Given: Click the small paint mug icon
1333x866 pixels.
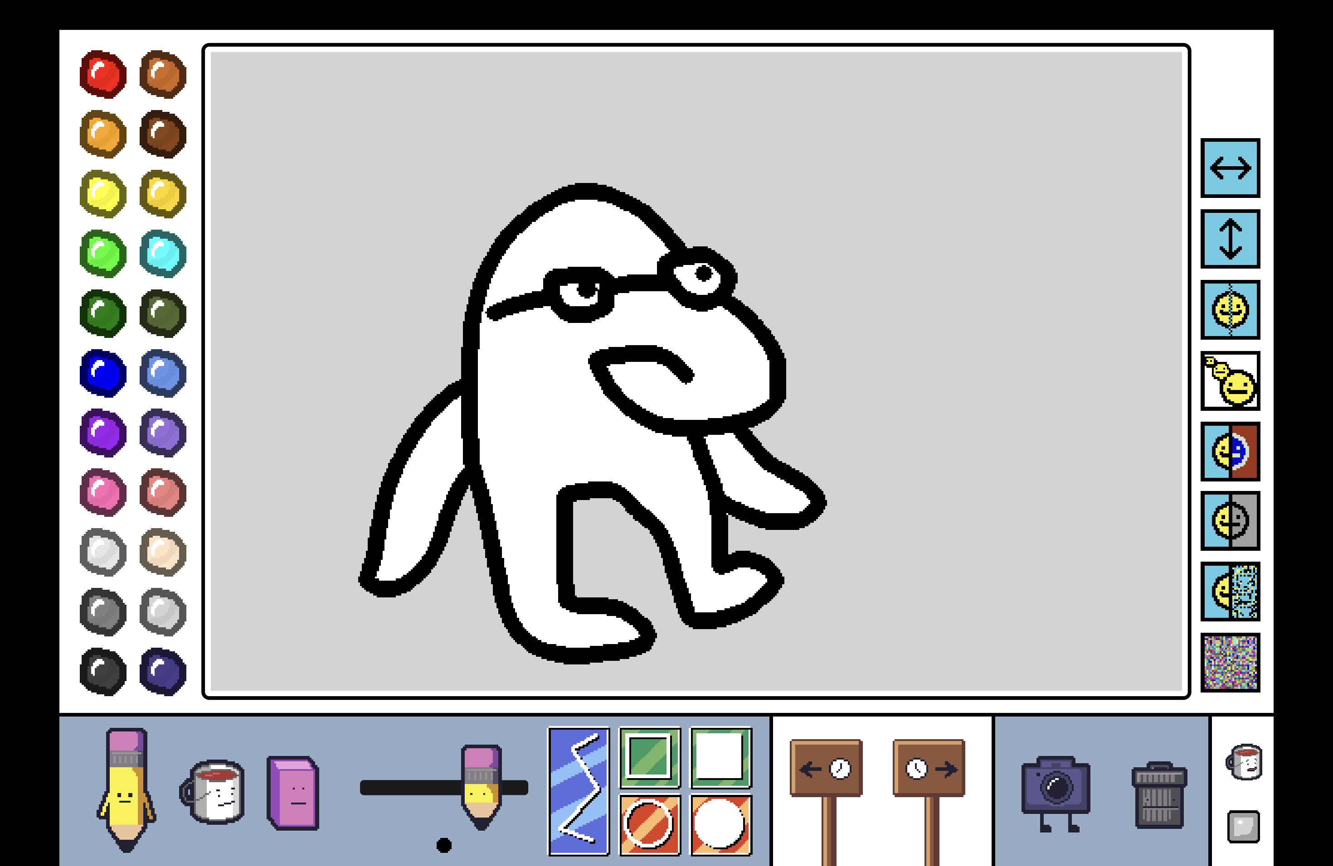Looking at the screenshot, I should click(x=1244, y=762).
